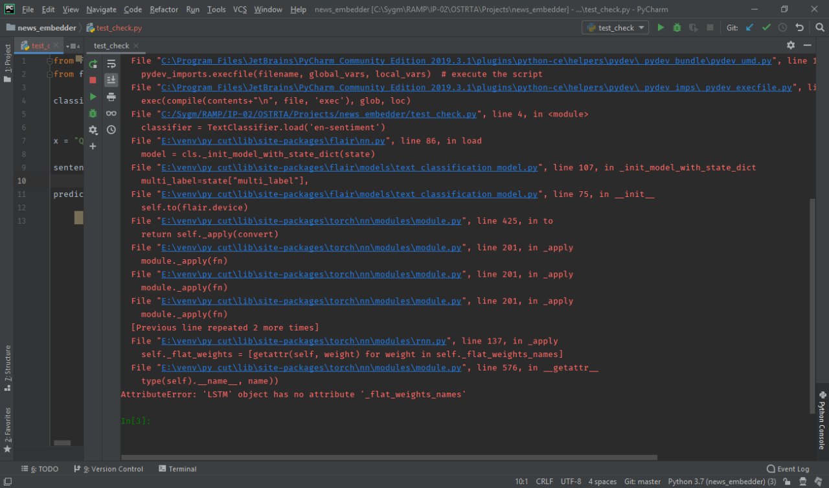Open test_check run configuration dropdown
Viewport: 829px width, 488px height.
tap(615, 28)
